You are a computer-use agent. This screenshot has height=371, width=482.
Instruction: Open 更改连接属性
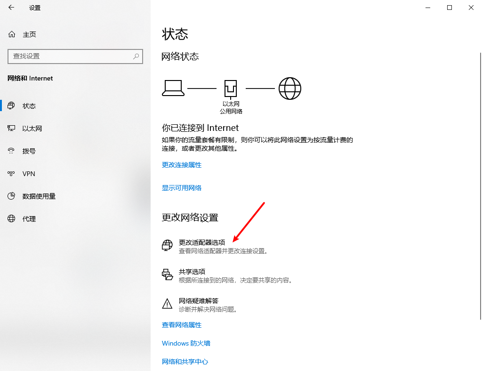181,165
